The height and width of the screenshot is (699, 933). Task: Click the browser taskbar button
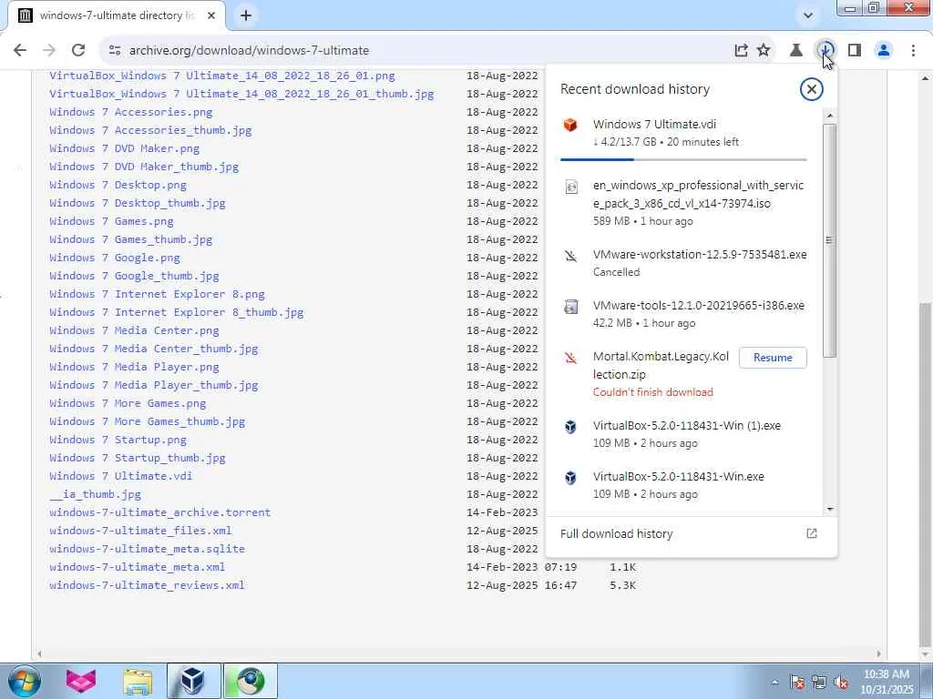click(250, 681)
